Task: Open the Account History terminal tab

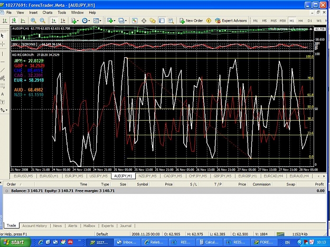Action: pos(34,225)
